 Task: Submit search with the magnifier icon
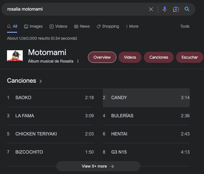pyautogui.click(x=187, y=9)
